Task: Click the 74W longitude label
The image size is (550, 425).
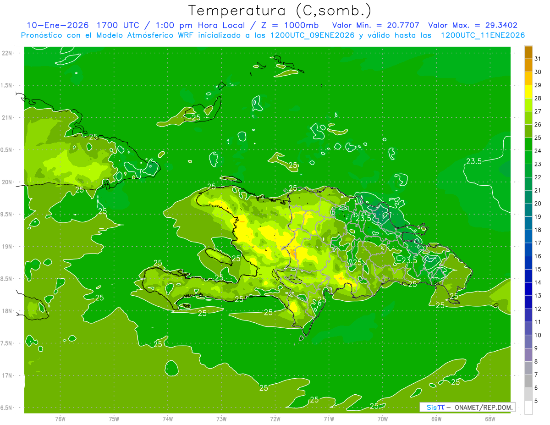Action: pos(168,419)
